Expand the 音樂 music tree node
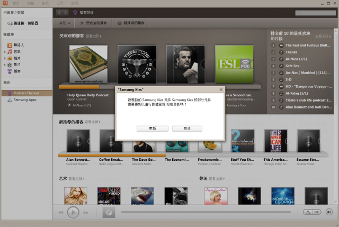Screen dimensions: 339x227 point(5,52)
